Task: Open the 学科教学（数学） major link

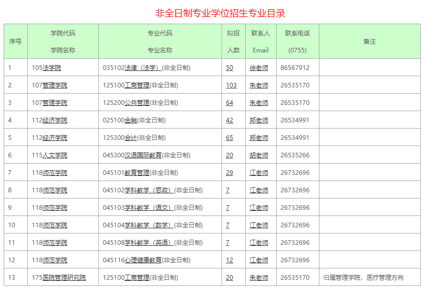Action: point(149,225)
